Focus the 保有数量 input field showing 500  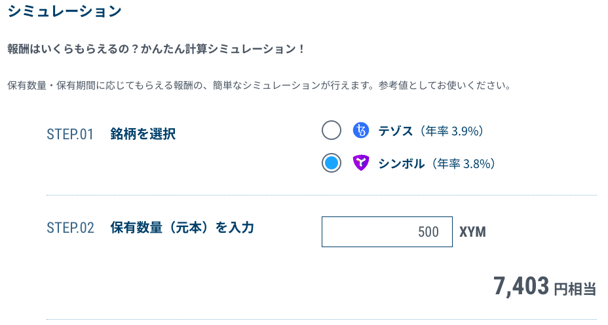click(x=387, y=231)
